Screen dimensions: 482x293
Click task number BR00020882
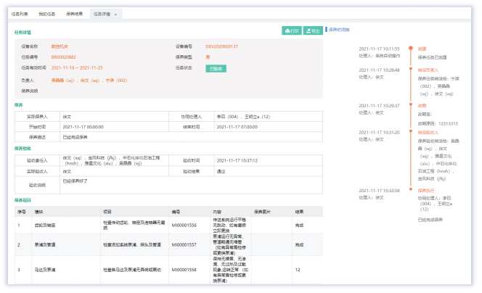(x=63, y=57)
